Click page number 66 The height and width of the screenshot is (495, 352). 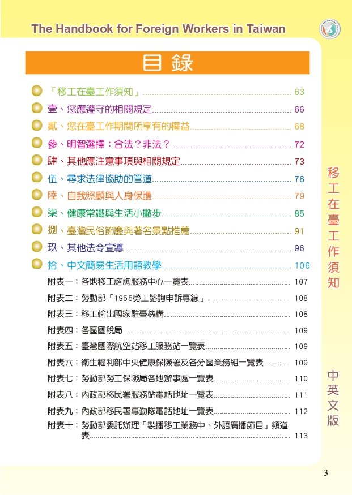click(299, 110)
